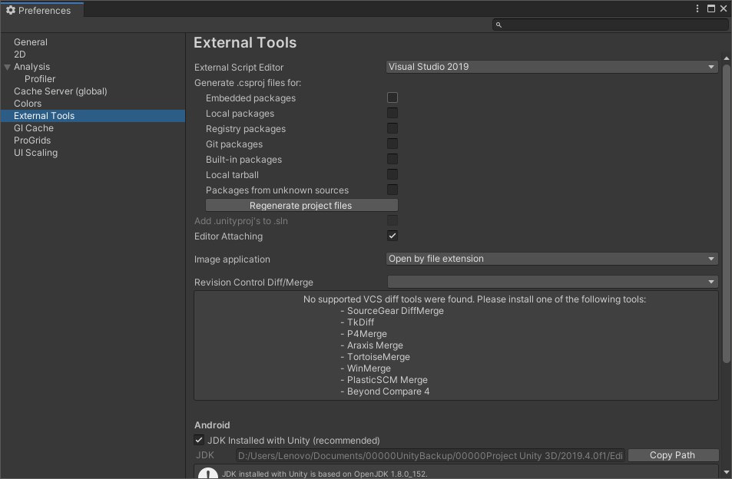This screenshot has height=479, width=732.
Task: Click the Beyond Compare 4 text
Action: point(388,391)
